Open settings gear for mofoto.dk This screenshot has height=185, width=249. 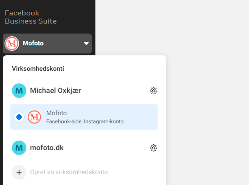coord(154,148)
